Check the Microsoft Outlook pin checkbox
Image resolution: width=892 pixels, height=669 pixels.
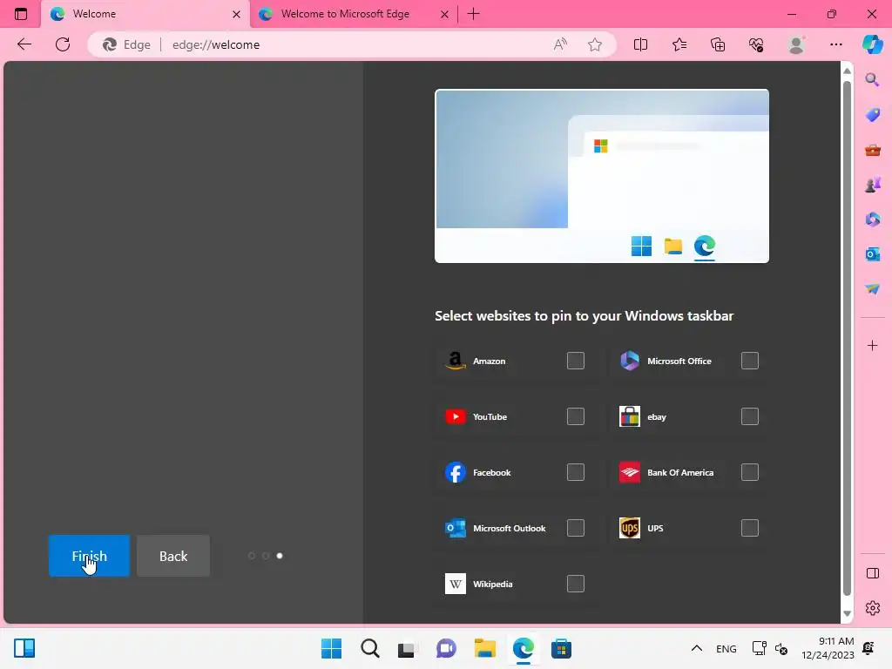pyautogui.click(x=576, y=528)
